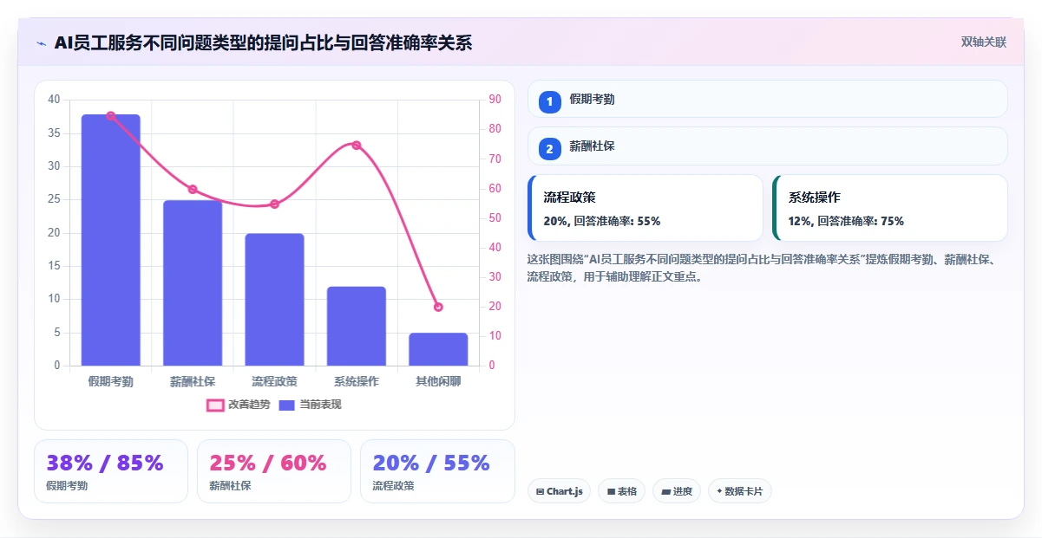
Task: Click the 其他闲聊 x-axis label
Action: tap(438, 381)
